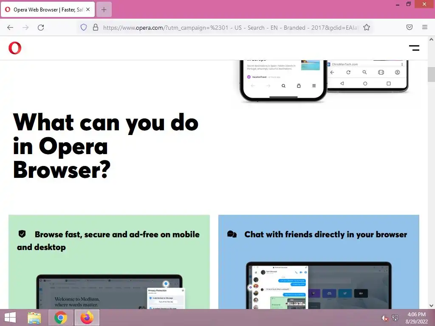
Task: Click the scroll up arrow of the scrollbar
Action: tap(431, 39)
